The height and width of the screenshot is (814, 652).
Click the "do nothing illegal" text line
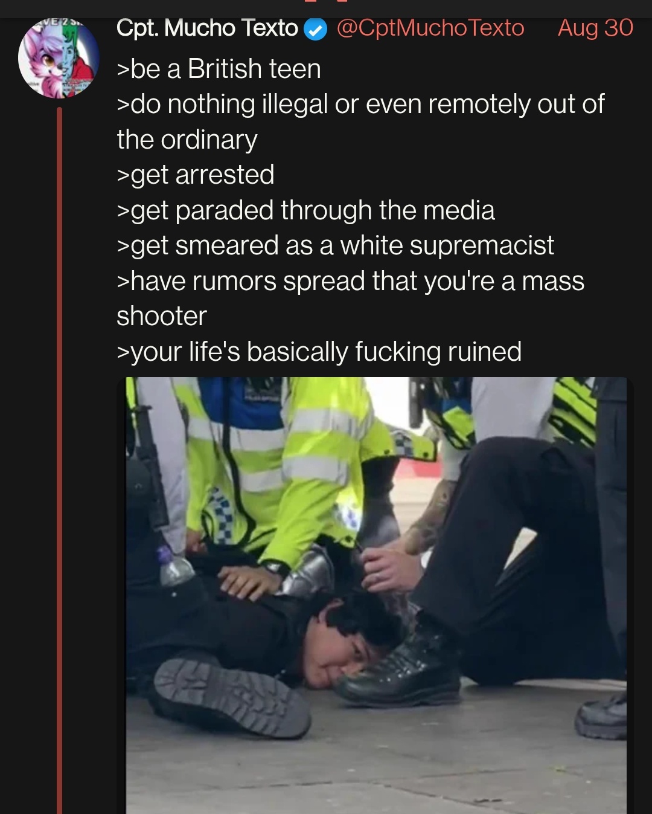pyautogui.click(x=360, y=104)
